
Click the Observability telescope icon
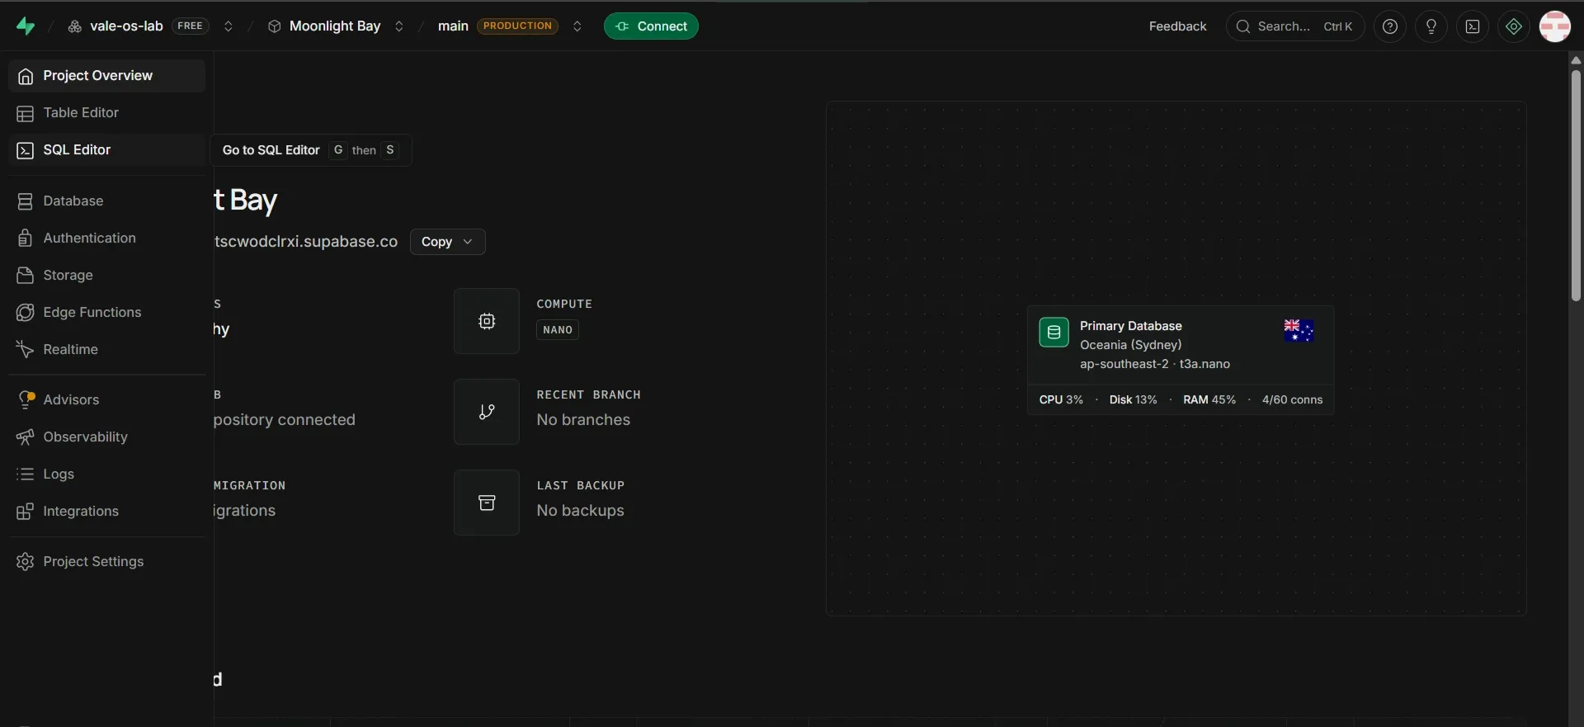[x=26, y=437]
